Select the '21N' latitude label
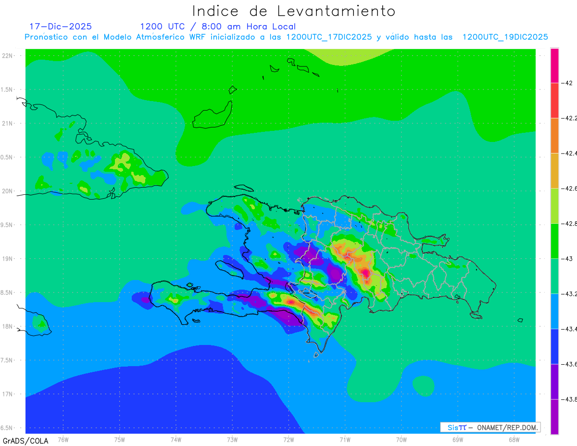Screen dimensions: 577x446 pyautogui.click(x=8, y=123)
